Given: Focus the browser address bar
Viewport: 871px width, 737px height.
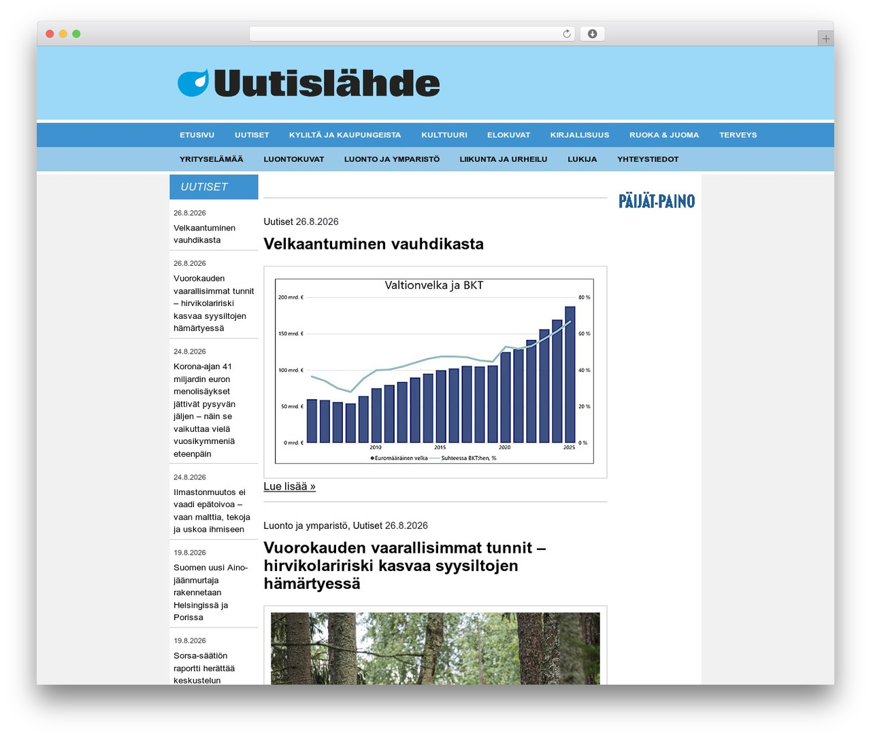Looking at the screenshot, I should [412, 34].
